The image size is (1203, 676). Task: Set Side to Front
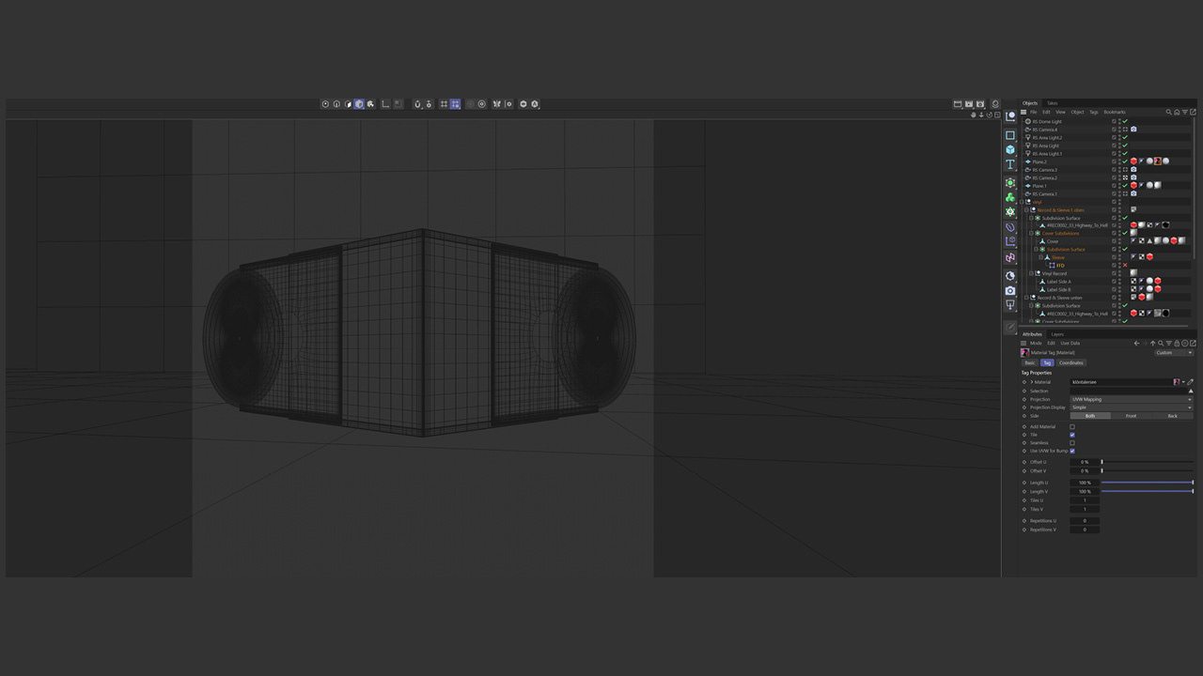(x=1131, y=416)
